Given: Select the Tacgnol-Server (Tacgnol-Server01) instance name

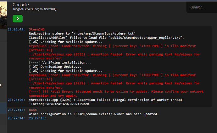Looking at the screenshot, I should (34, 9).
